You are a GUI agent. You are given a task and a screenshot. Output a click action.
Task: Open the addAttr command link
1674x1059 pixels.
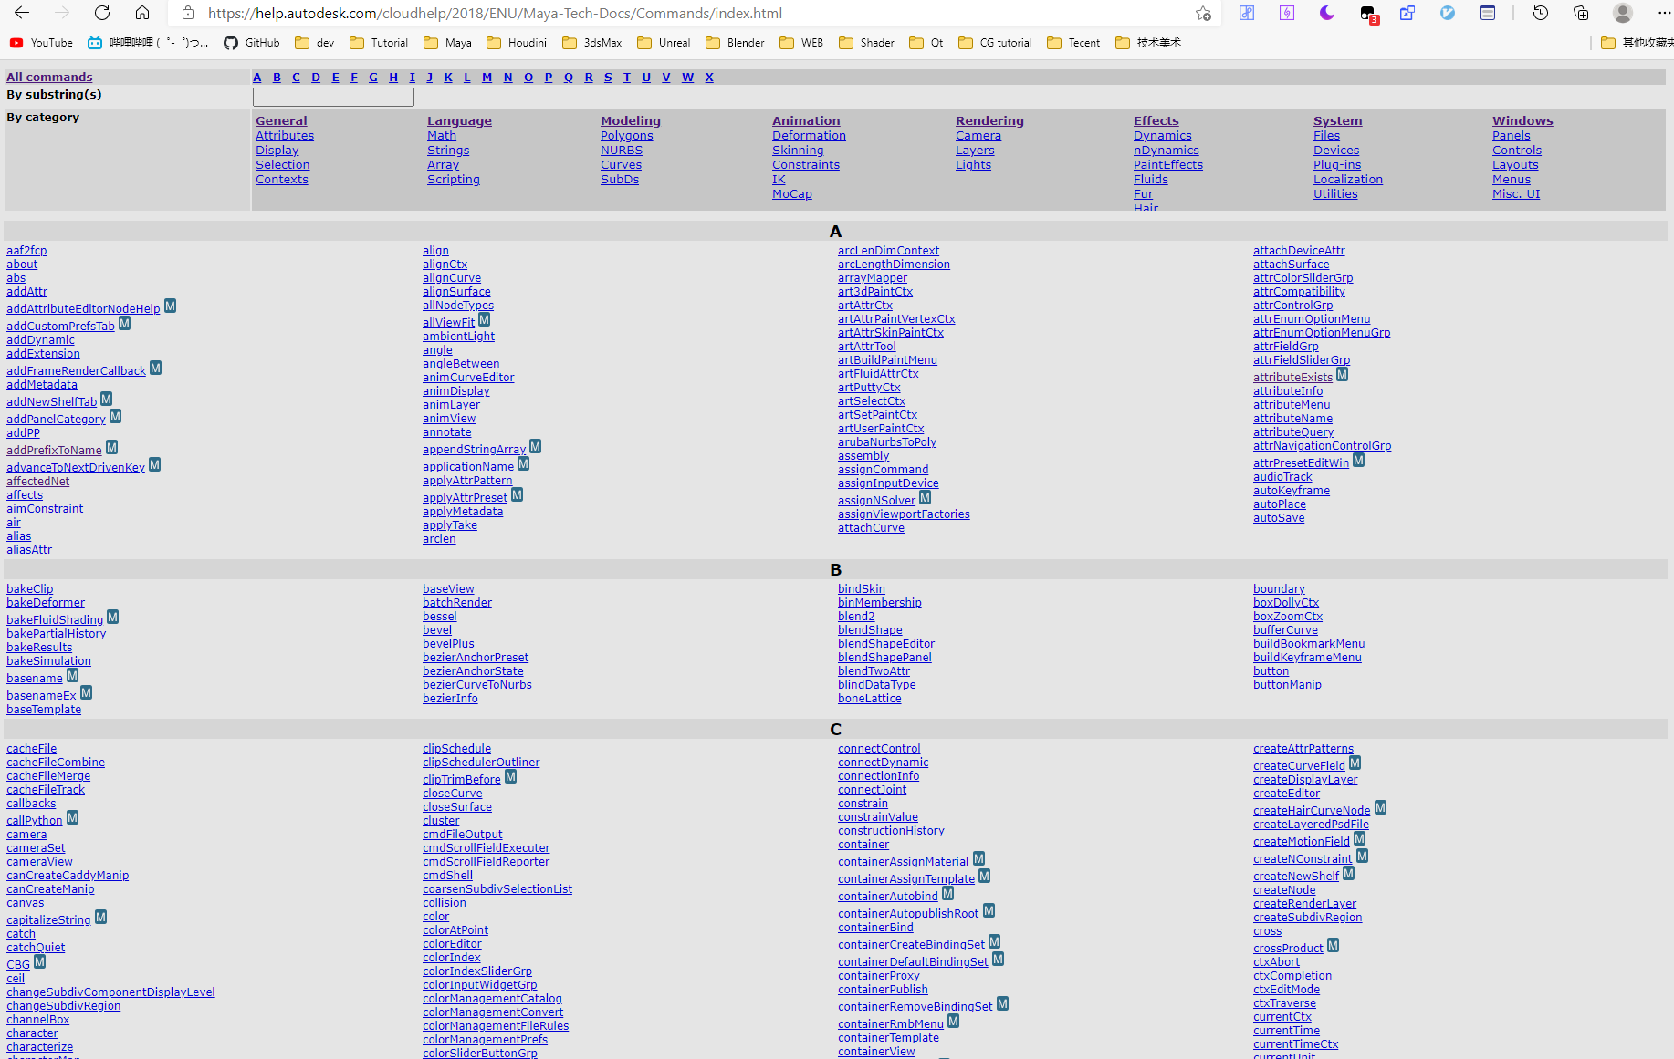[x=26, y=292]
